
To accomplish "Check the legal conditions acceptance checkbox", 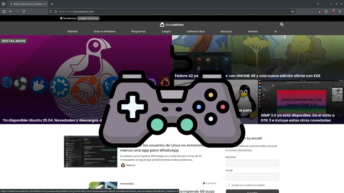I will 228,185.
